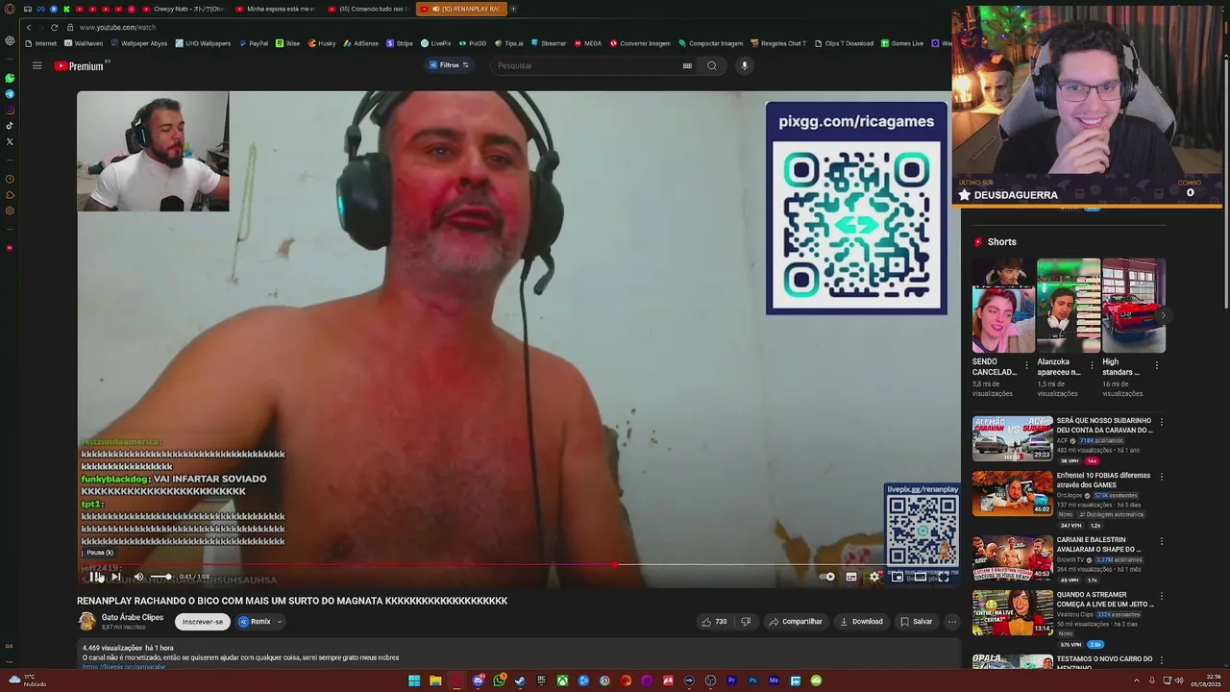Open player settings gear icon
This screenshot has width=1230, height=692.
pos(874,577)
